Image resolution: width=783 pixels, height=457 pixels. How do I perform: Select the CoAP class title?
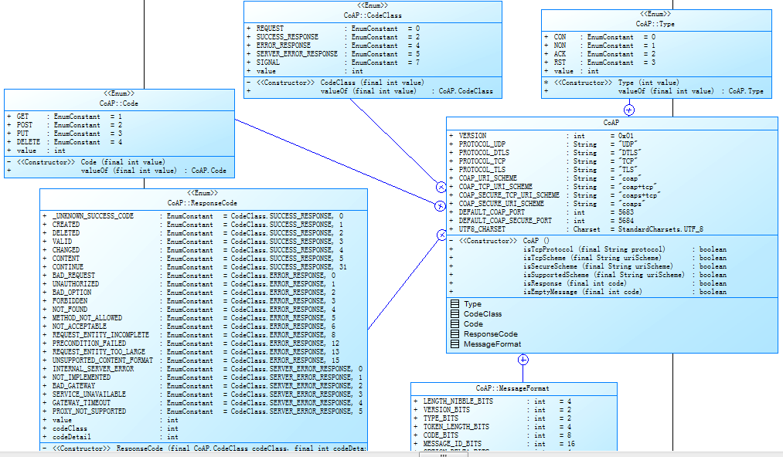(611, 122)
